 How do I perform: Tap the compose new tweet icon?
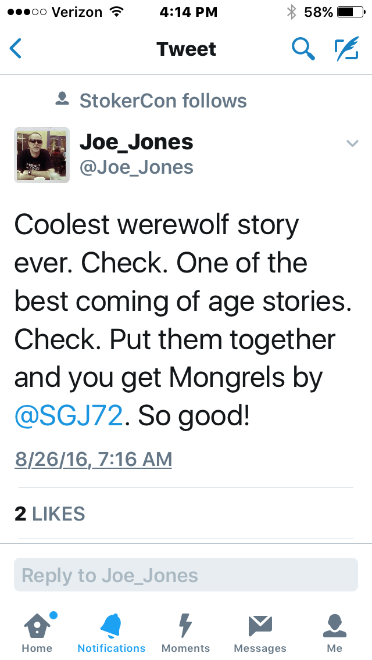coord(346,49)
